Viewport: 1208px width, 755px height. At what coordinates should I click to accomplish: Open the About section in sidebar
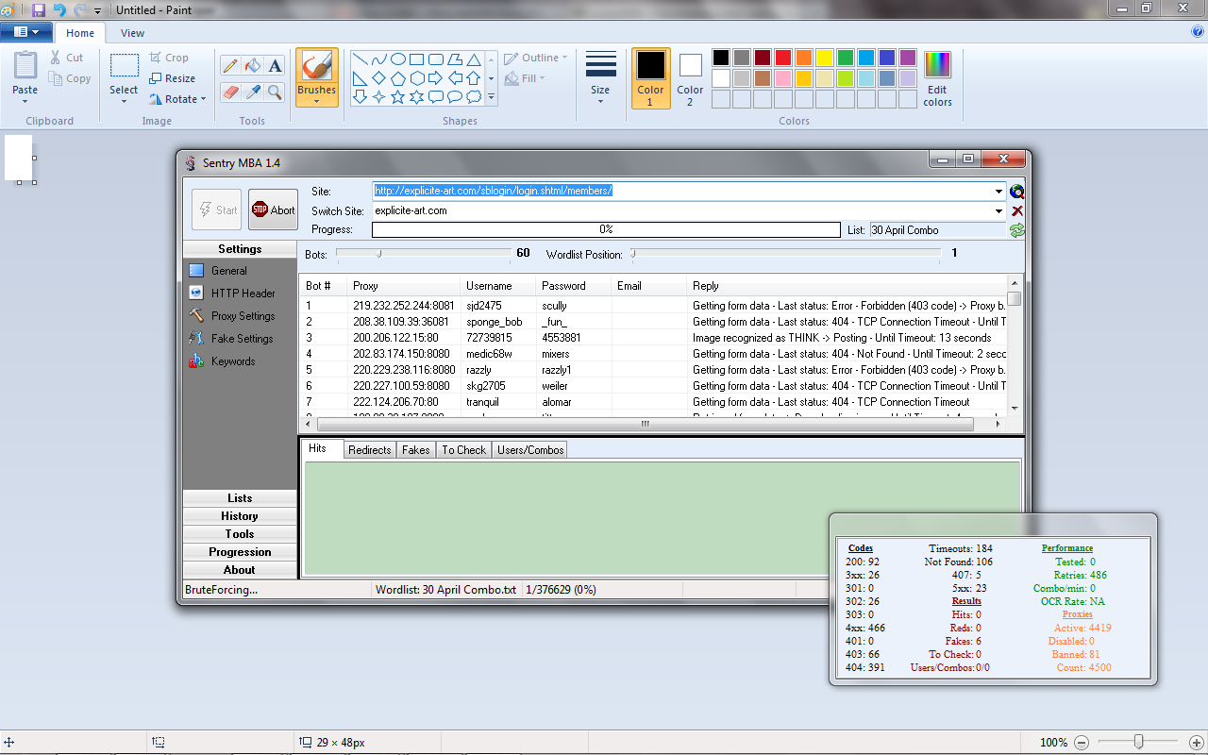(240, 570)
